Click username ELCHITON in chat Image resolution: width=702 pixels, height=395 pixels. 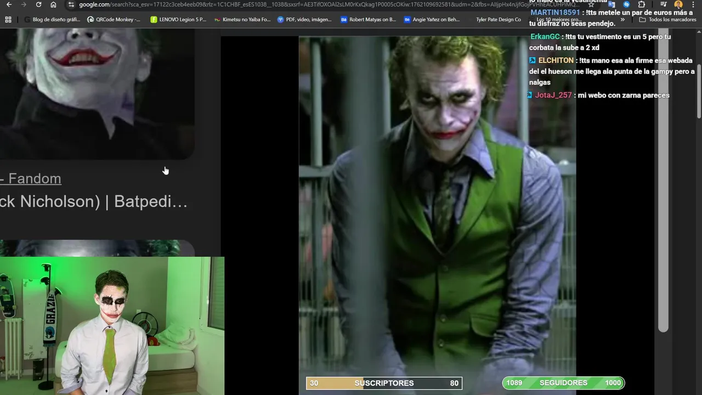click(556, 60)
